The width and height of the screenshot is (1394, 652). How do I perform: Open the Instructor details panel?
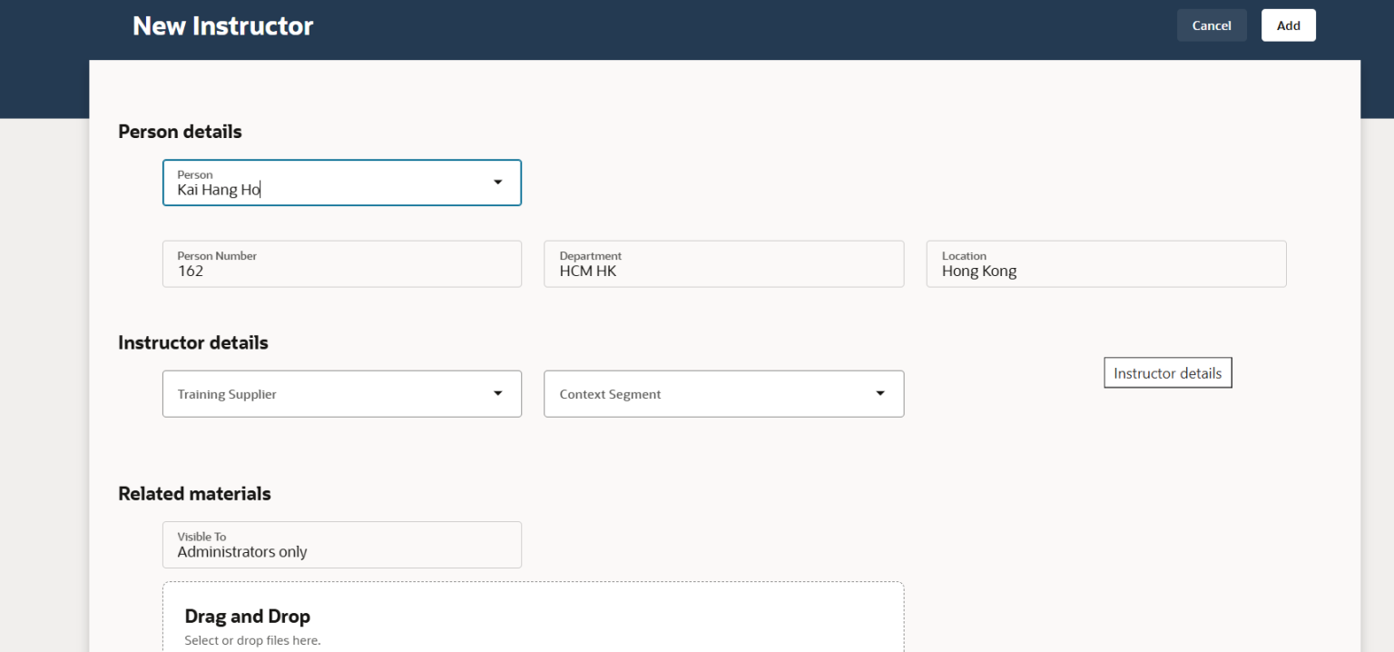1167,372
